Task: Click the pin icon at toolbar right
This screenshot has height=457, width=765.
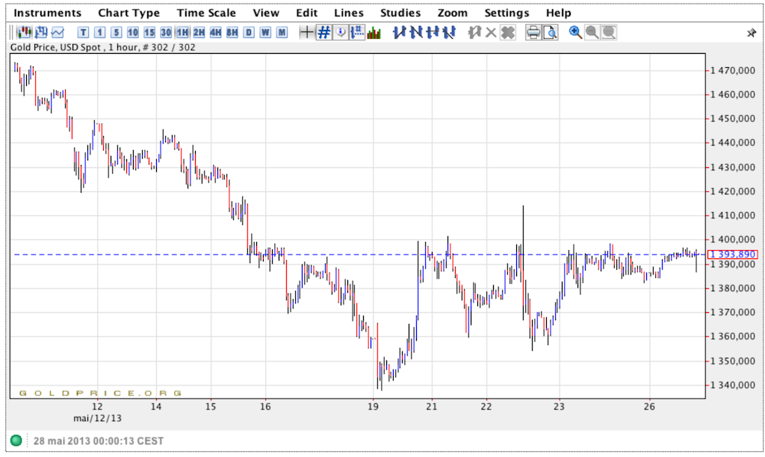Action: (752, 33)
